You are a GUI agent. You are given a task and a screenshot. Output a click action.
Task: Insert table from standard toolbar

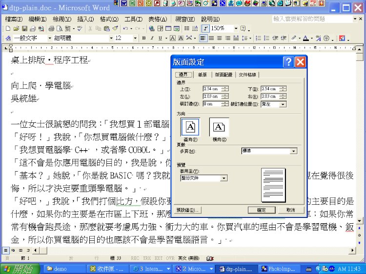[x=168, y=29]
